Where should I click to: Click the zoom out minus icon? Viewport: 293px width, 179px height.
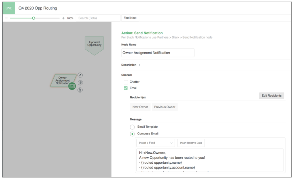[6, 18]
